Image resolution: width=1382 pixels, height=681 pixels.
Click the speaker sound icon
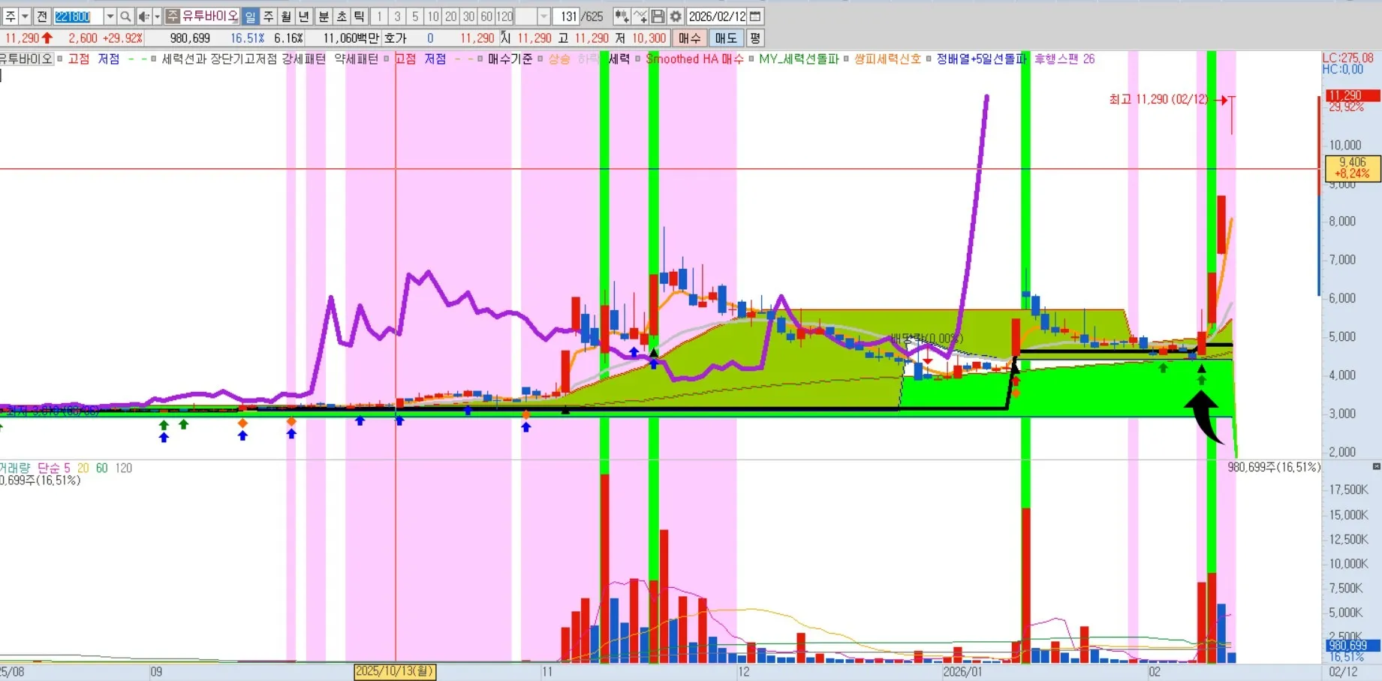coord(144,17)
